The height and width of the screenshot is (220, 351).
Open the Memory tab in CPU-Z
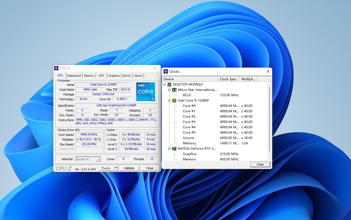pos(89,76)
